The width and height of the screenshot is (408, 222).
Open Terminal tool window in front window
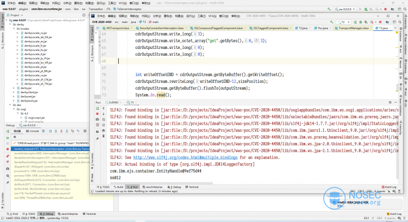pos(192,187)
